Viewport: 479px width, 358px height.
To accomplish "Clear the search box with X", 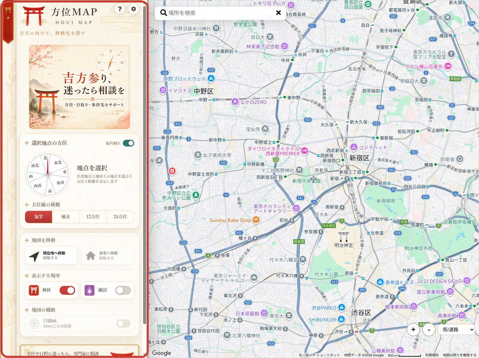I will pos(278,13).
